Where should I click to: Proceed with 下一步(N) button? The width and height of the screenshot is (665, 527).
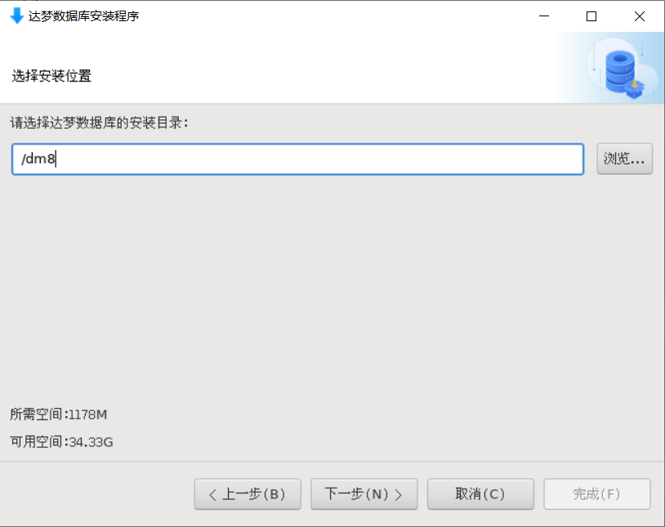point(364,494)
